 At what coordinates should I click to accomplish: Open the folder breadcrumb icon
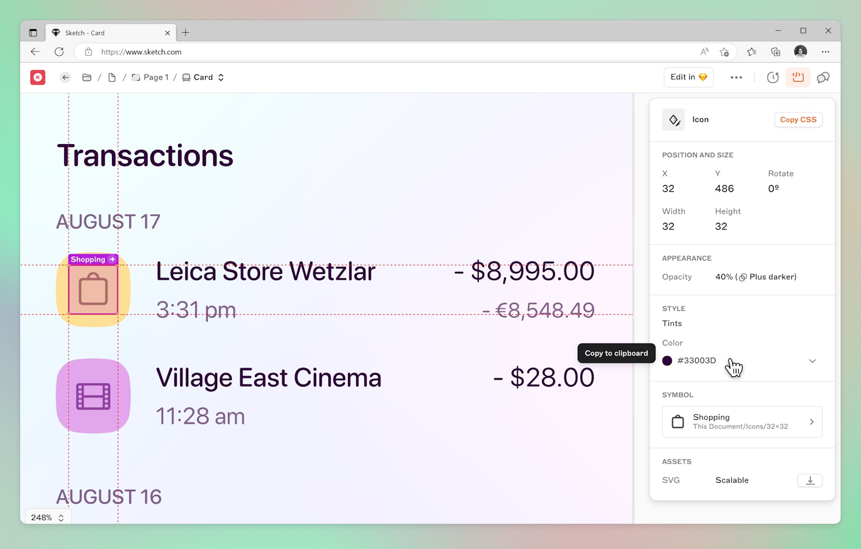[87, 77]
